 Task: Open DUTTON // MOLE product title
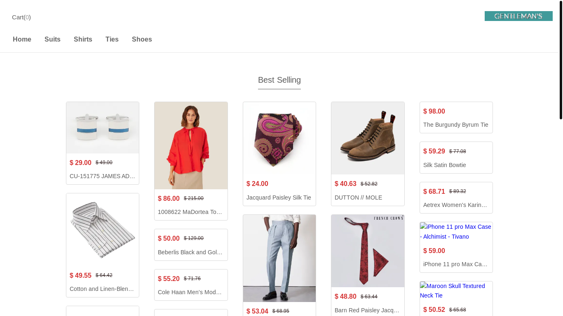(x=358, y=197)
